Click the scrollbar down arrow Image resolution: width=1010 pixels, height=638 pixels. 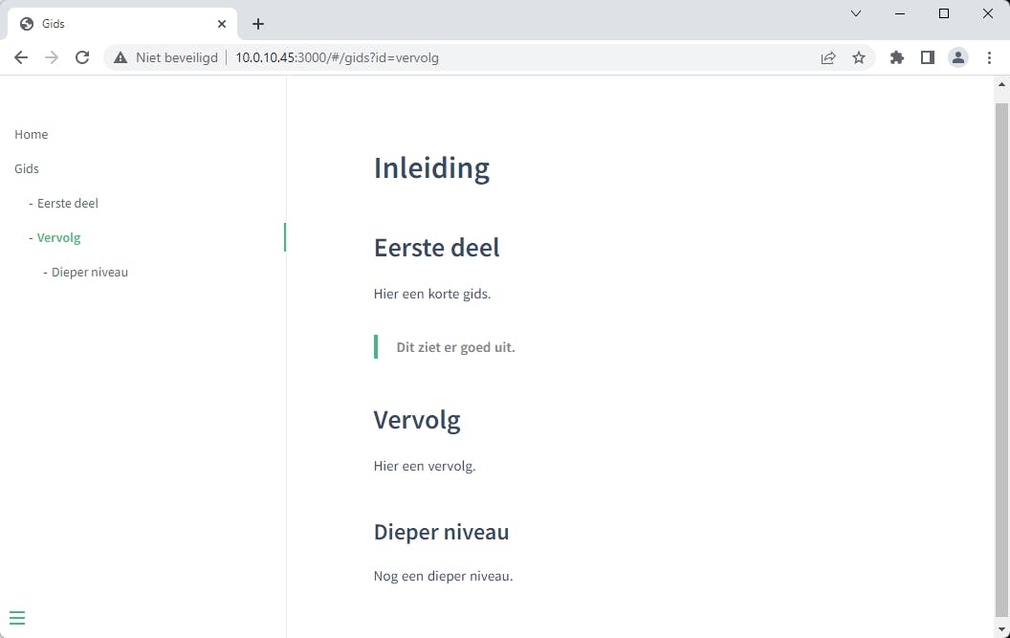(x=1001, y=629)
